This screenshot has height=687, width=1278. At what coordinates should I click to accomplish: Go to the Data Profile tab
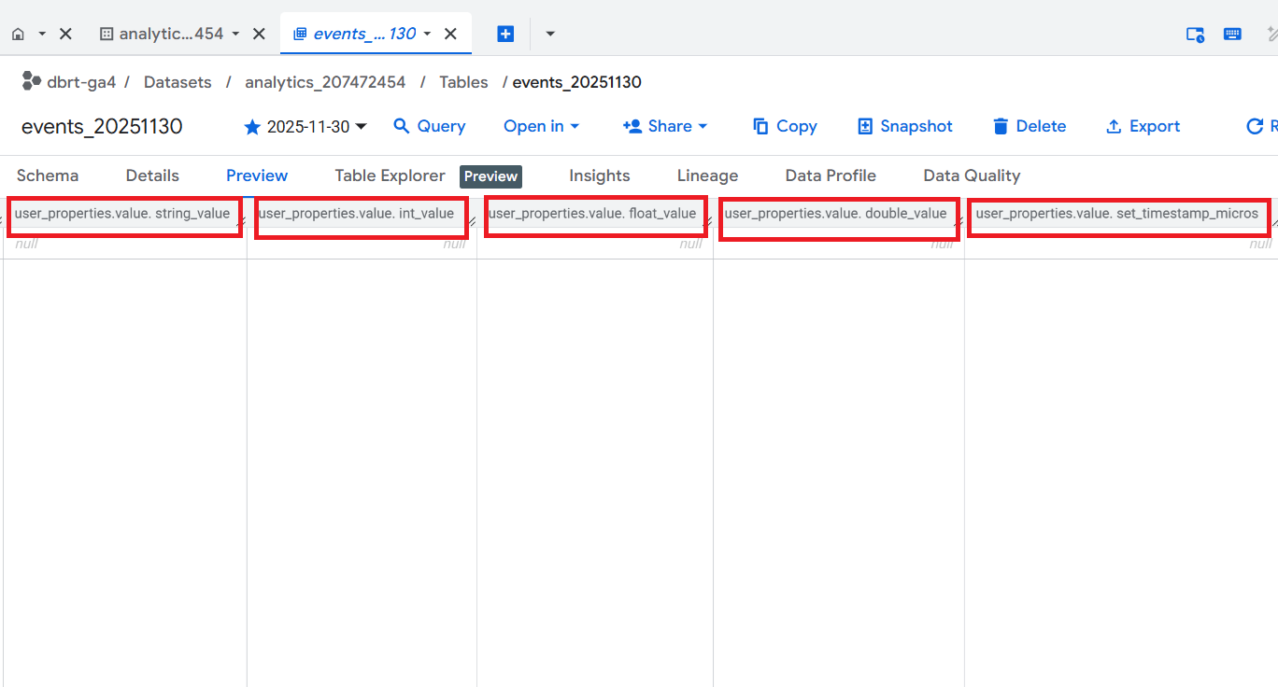tap(831, 175)
